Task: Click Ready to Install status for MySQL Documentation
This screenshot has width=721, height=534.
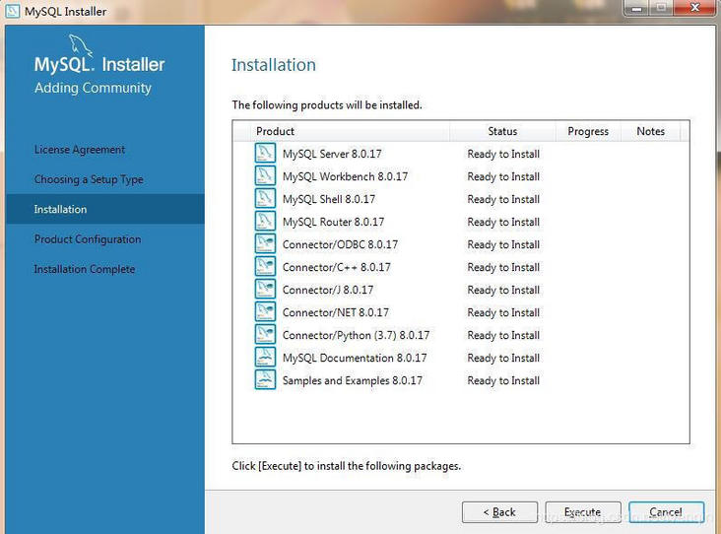Action: point(503,358)
